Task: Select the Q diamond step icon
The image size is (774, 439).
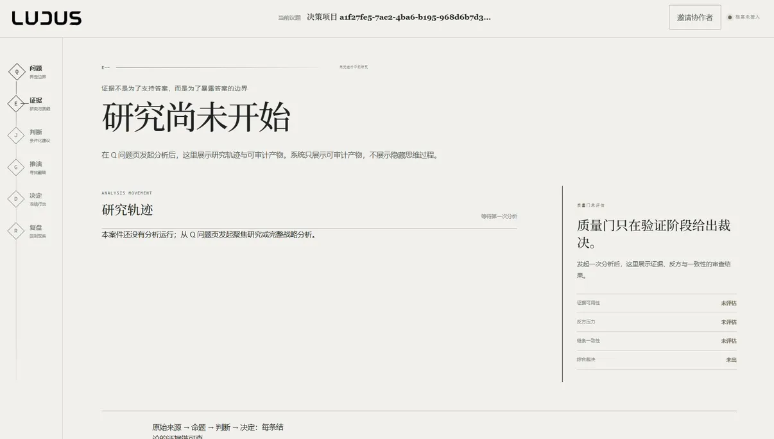Action: pyautogui.click(x=17, y=72)
